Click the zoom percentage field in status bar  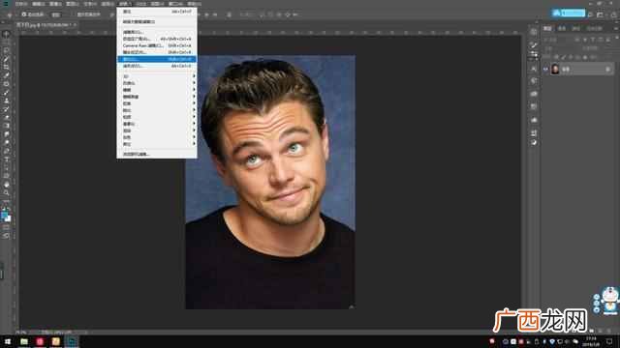(x=22, y=333)
